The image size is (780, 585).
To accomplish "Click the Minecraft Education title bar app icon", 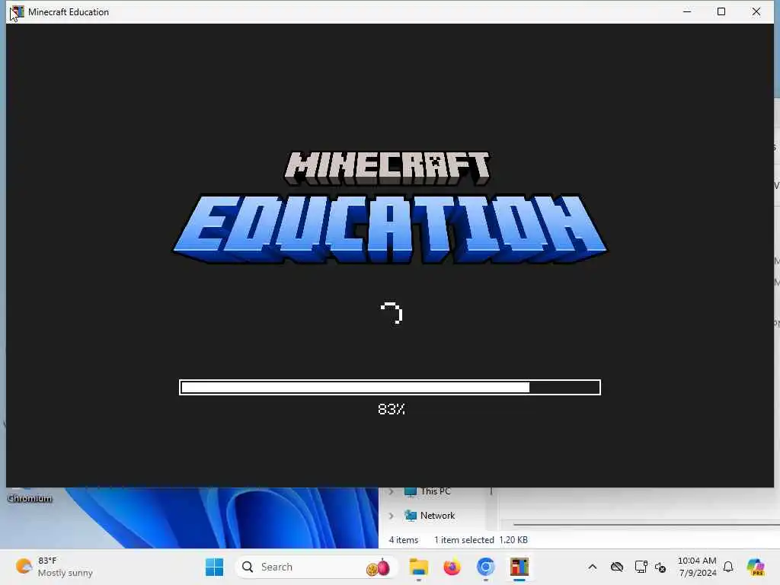I will [17, 12].
